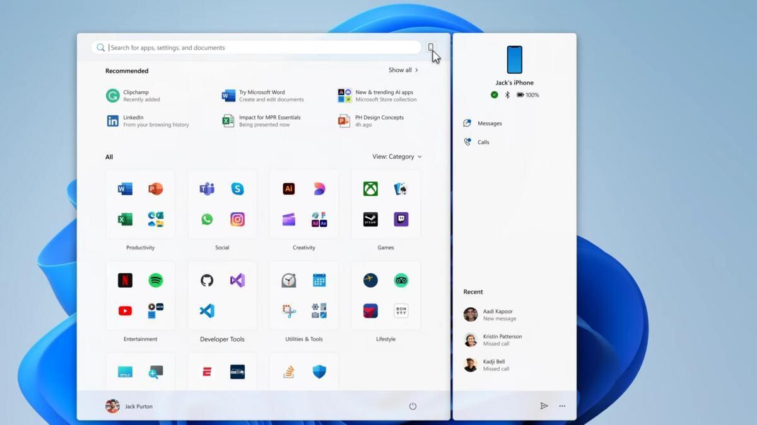The height and width of the screenshot is (425, 757).
Task: Toggle the phone panel button beside search
Action: point(431,47)
